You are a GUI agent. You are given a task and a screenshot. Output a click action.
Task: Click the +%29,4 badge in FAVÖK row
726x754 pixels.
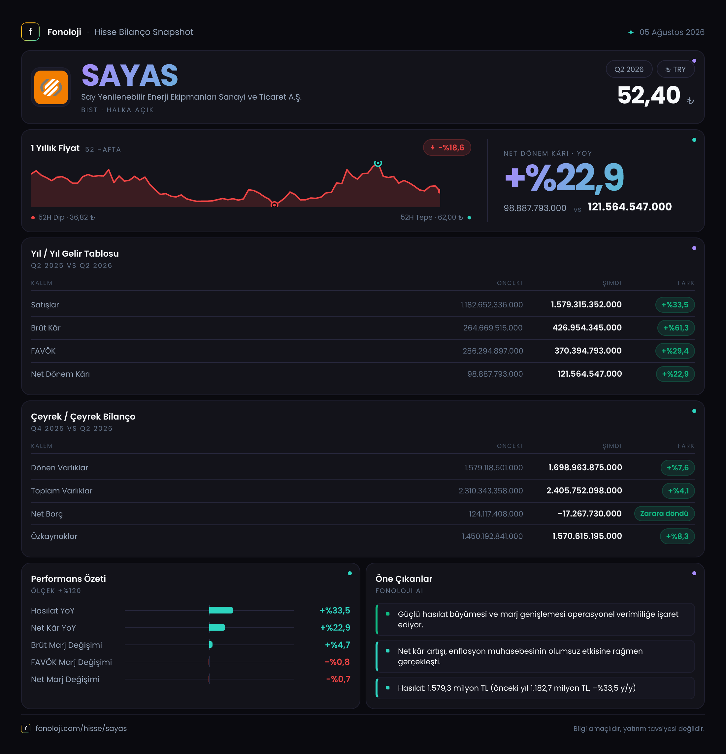pyautogui.click(x=675, y=351)
